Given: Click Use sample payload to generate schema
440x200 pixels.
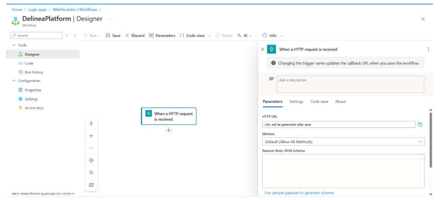Looking at the screenshot, I should click(299, 193).
